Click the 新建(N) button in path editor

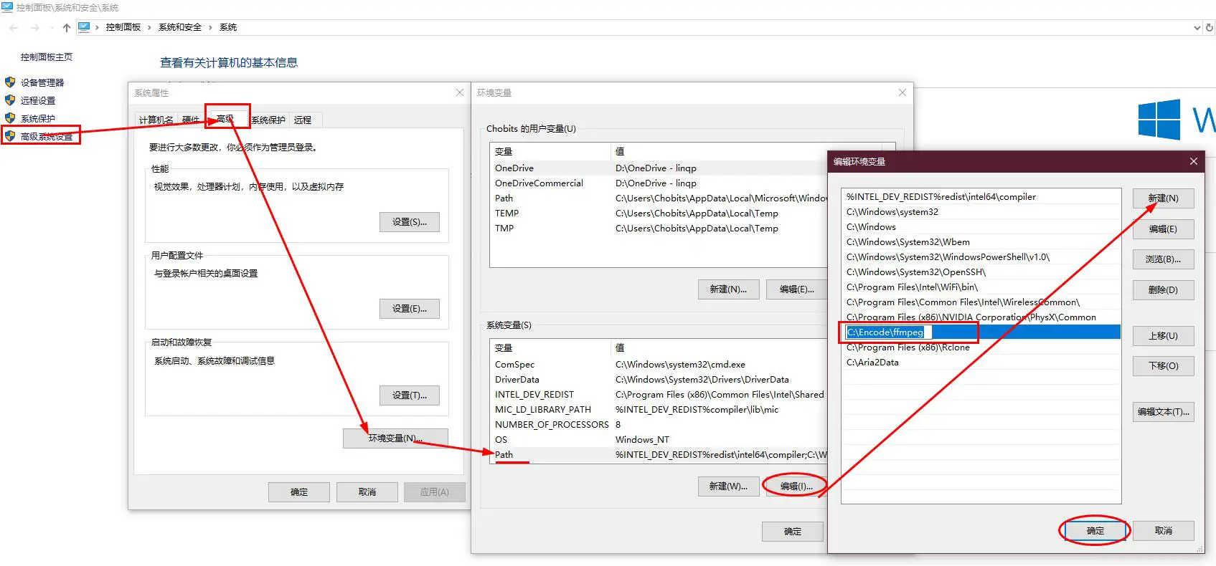(x=1163, y=198)
